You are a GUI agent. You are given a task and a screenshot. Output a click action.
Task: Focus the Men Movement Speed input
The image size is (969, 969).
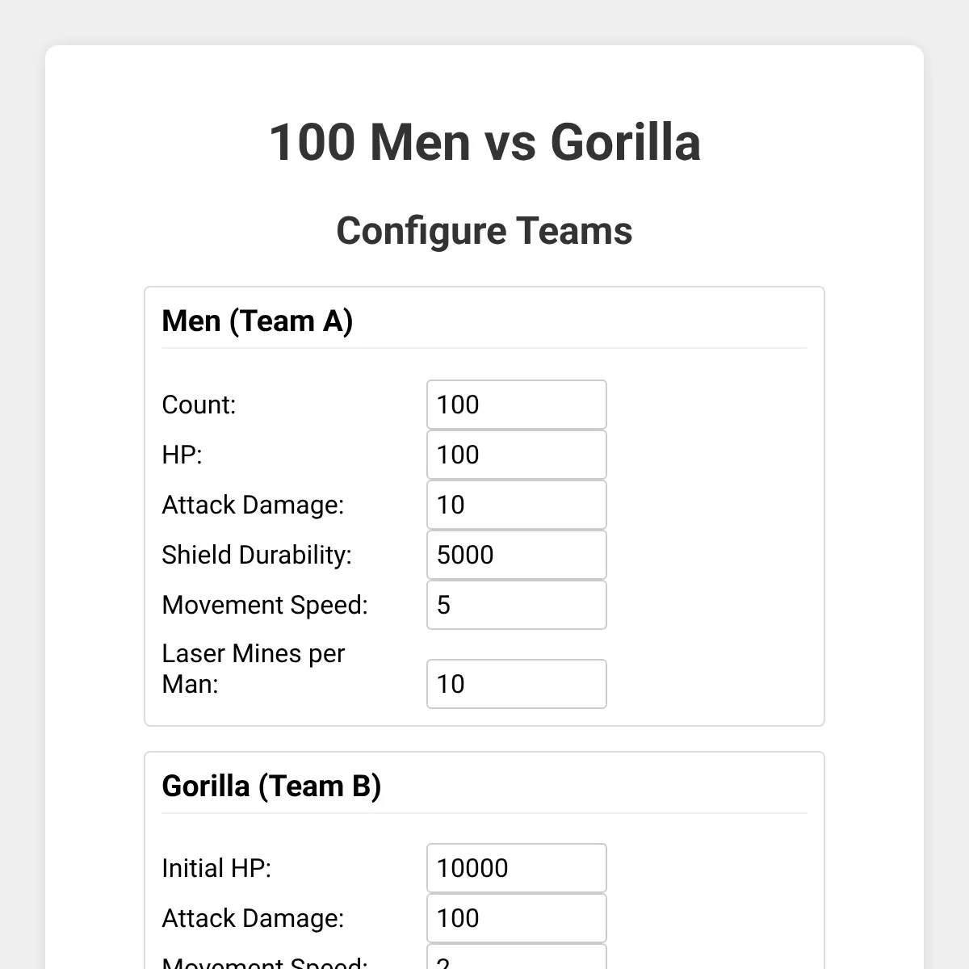517,605
